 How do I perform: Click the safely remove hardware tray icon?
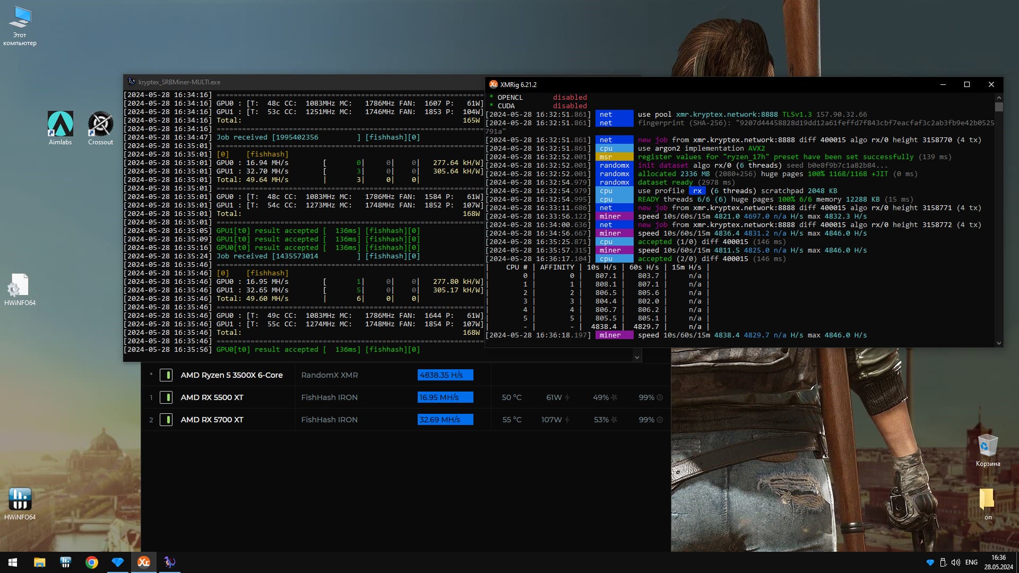point(943,562)
